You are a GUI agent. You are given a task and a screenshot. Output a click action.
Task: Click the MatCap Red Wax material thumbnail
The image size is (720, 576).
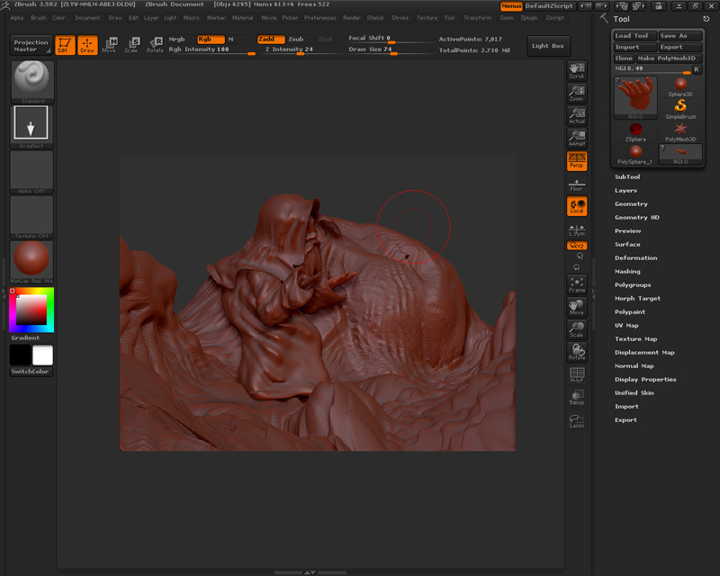32,260
